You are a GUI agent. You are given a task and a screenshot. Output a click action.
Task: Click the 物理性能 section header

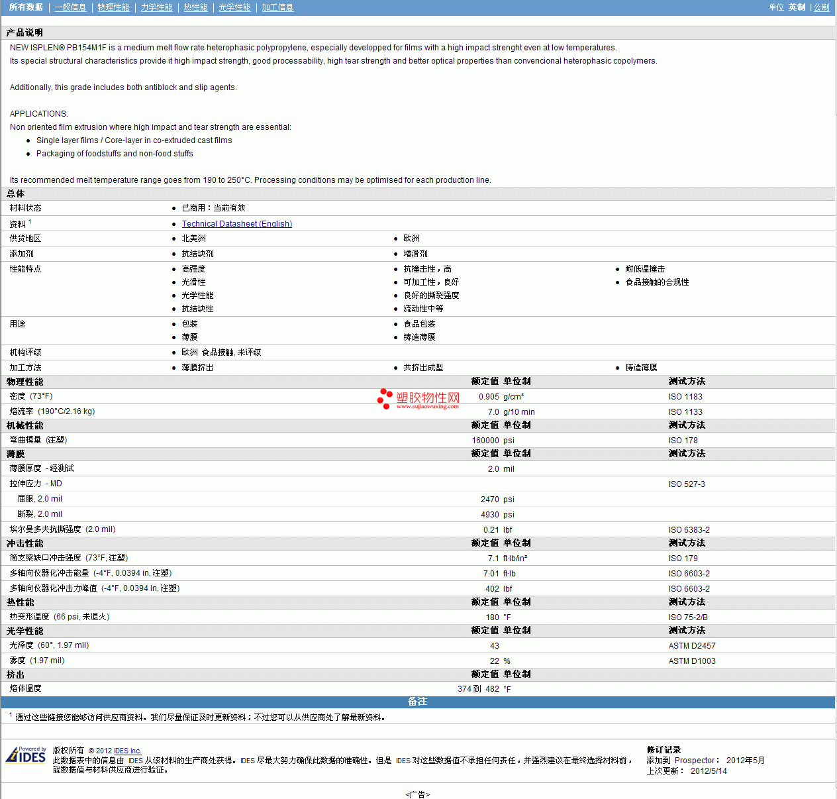[25, 382]
